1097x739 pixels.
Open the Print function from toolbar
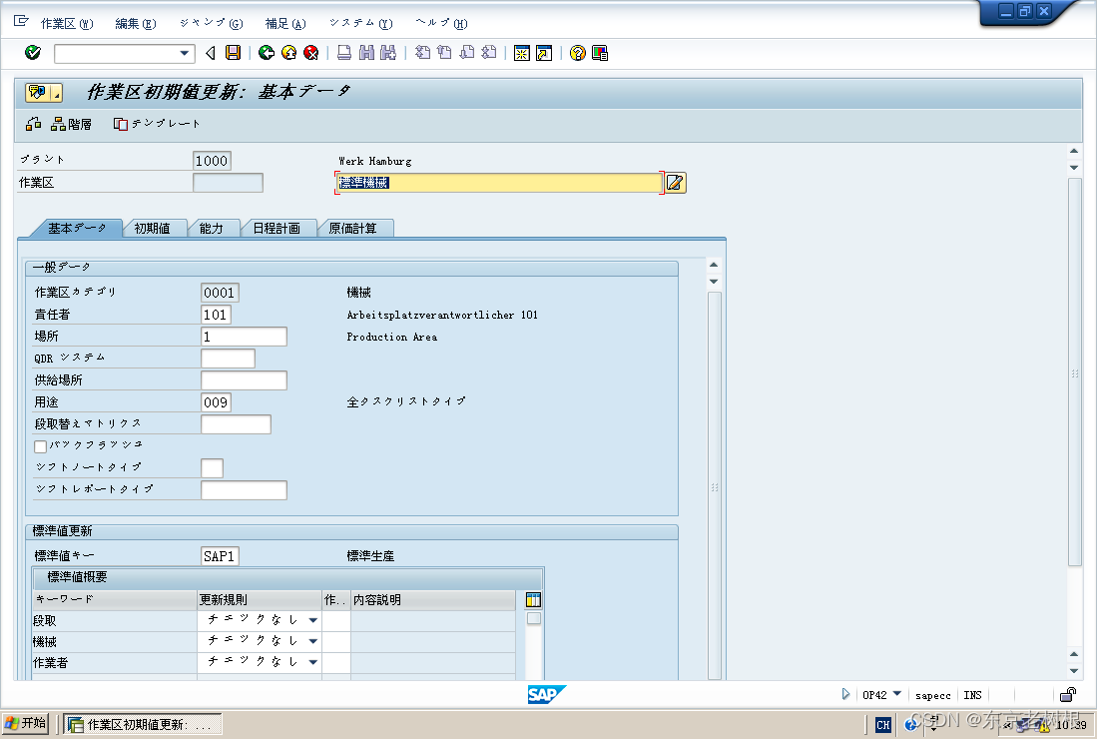pyautogui.click(x=343, y=53)
